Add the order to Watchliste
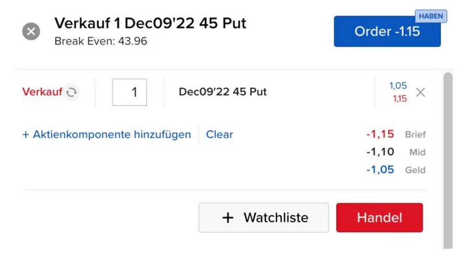This screenshot has height=259, width=467. coord(264,218)
